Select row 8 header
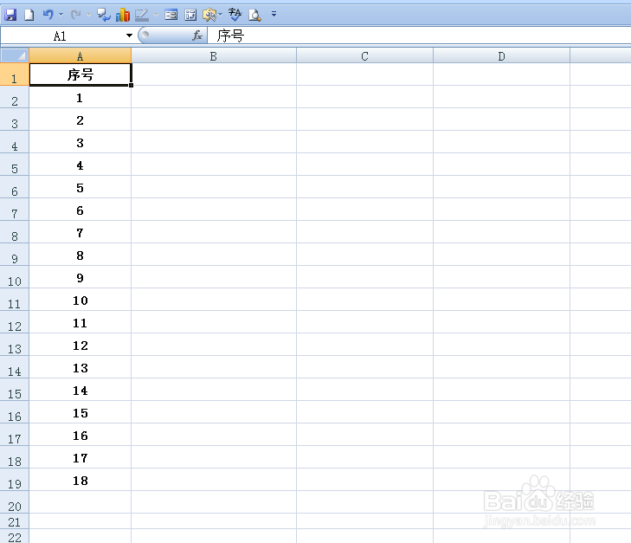Image resolution: width=631 pixels, height=543 pixels. [x=15, y=232]
